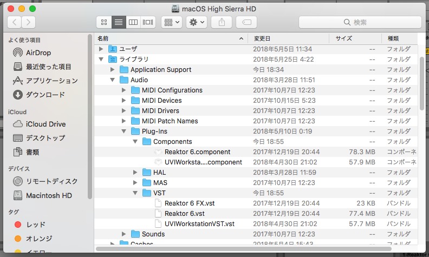
Task: Open iCloud Drive in the sidebar
Action: 40,124
